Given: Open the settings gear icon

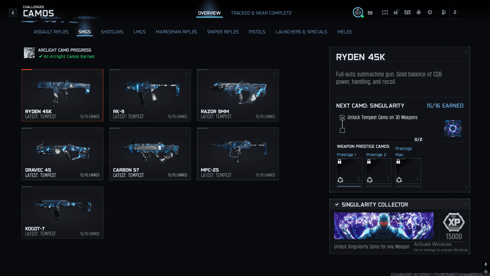Looking at the screenshot, I should coord(430,12).
